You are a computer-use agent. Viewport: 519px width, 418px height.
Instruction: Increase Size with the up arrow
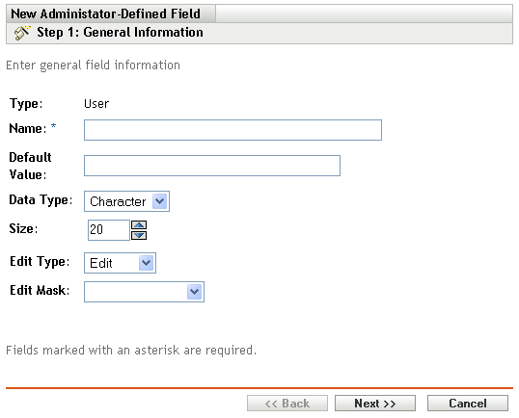click(x=139, y=225)
